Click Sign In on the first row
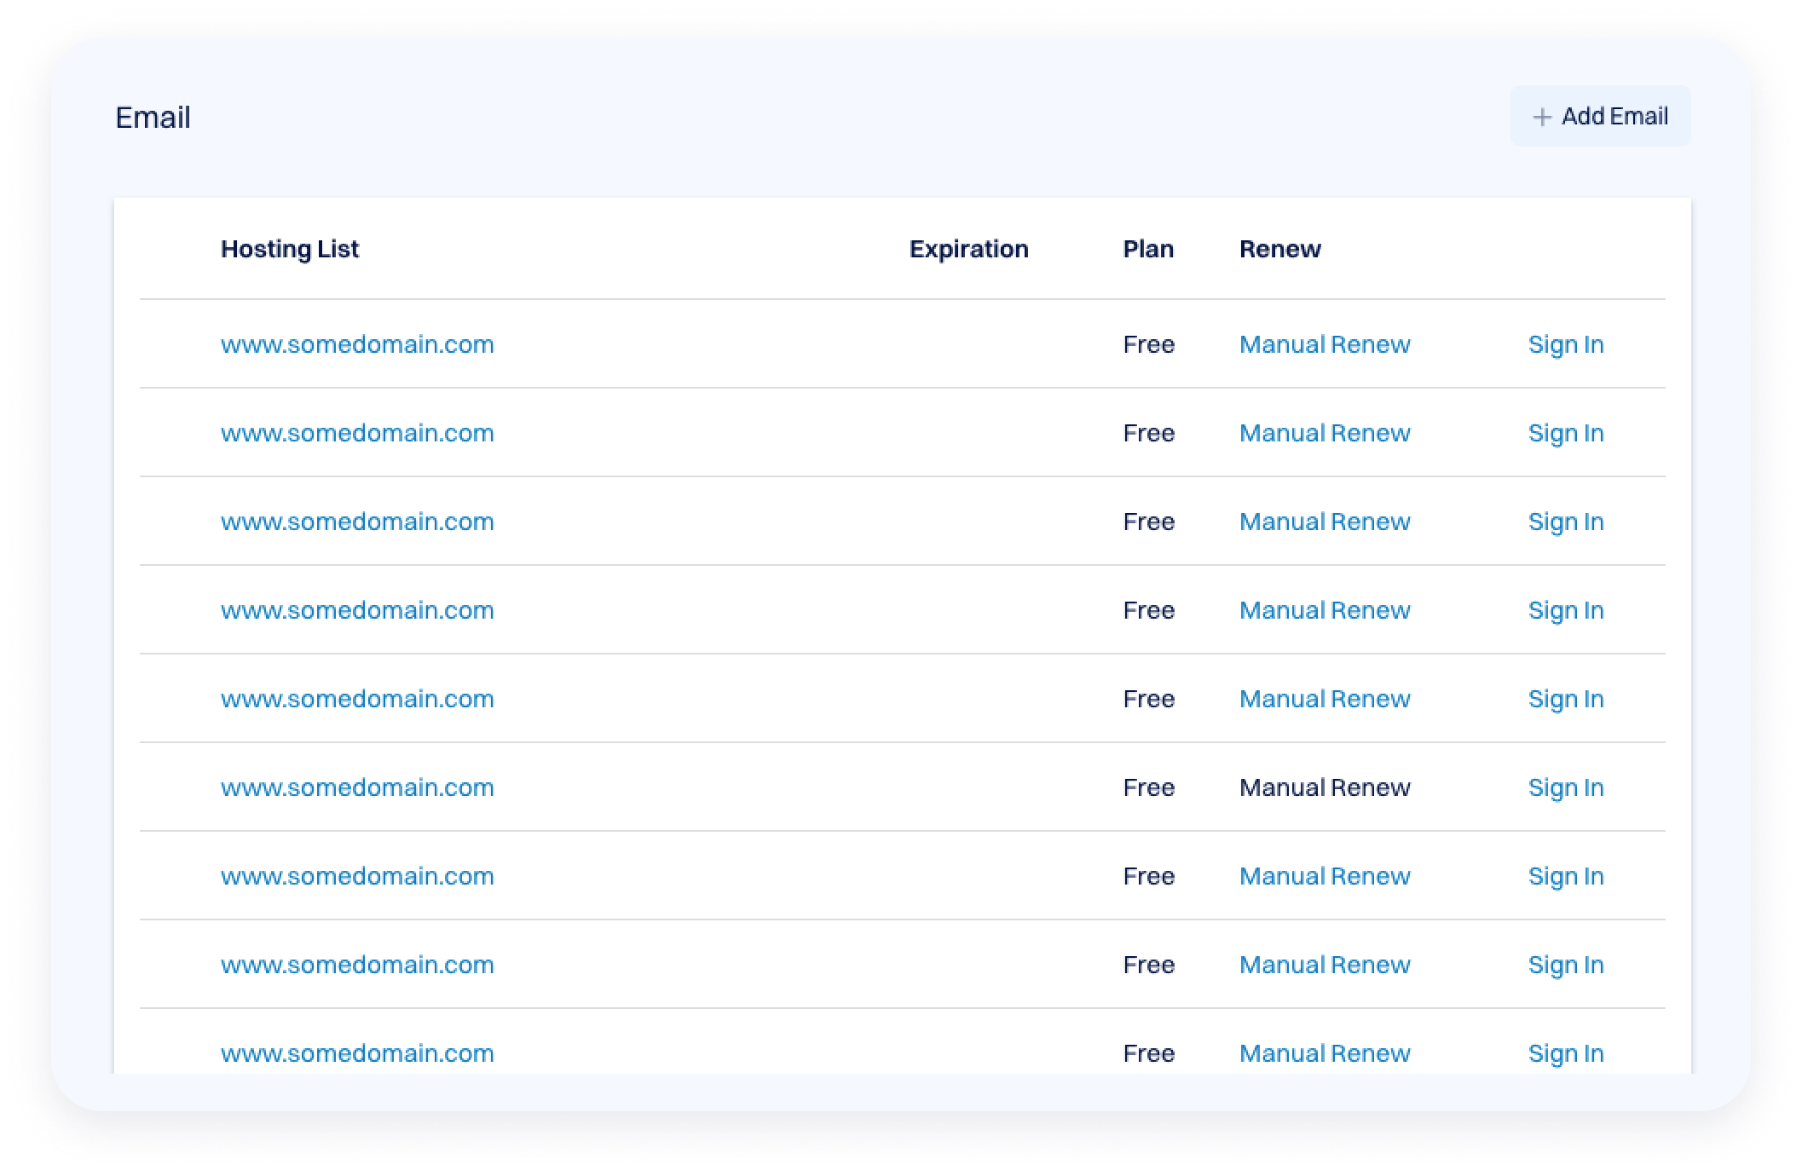The width and height of the screenshot is (1802, 1176). point(1565,344)
